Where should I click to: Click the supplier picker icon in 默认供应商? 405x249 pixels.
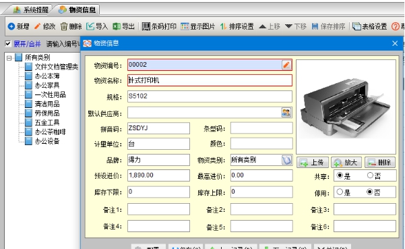(x=286, y=113)
